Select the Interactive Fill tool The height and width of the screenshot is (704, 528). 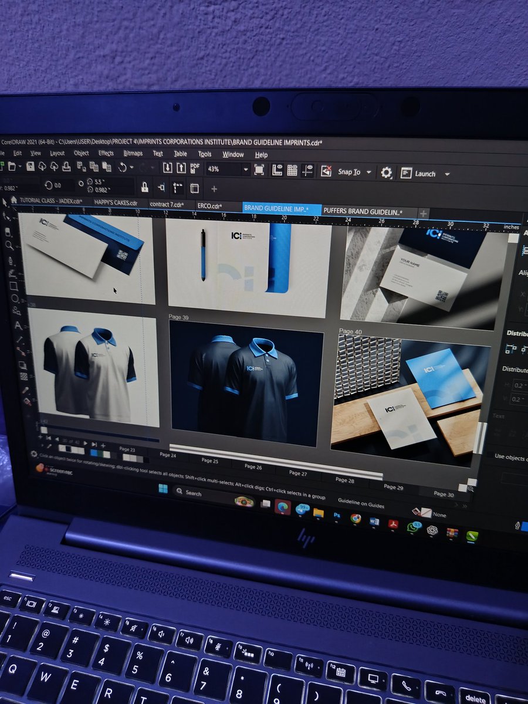[27, 402]
